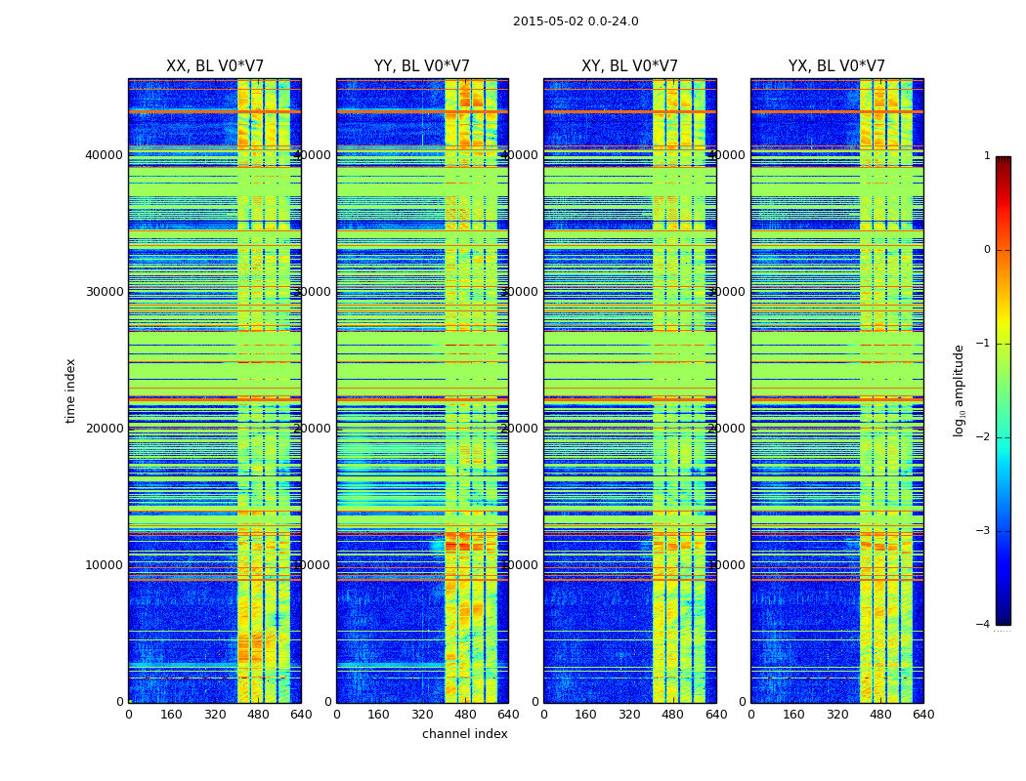The height and width of the screenshot is (781, 1026).
Task: Click the log10 amplitude colorbar label
Action: tap(959, 390)
